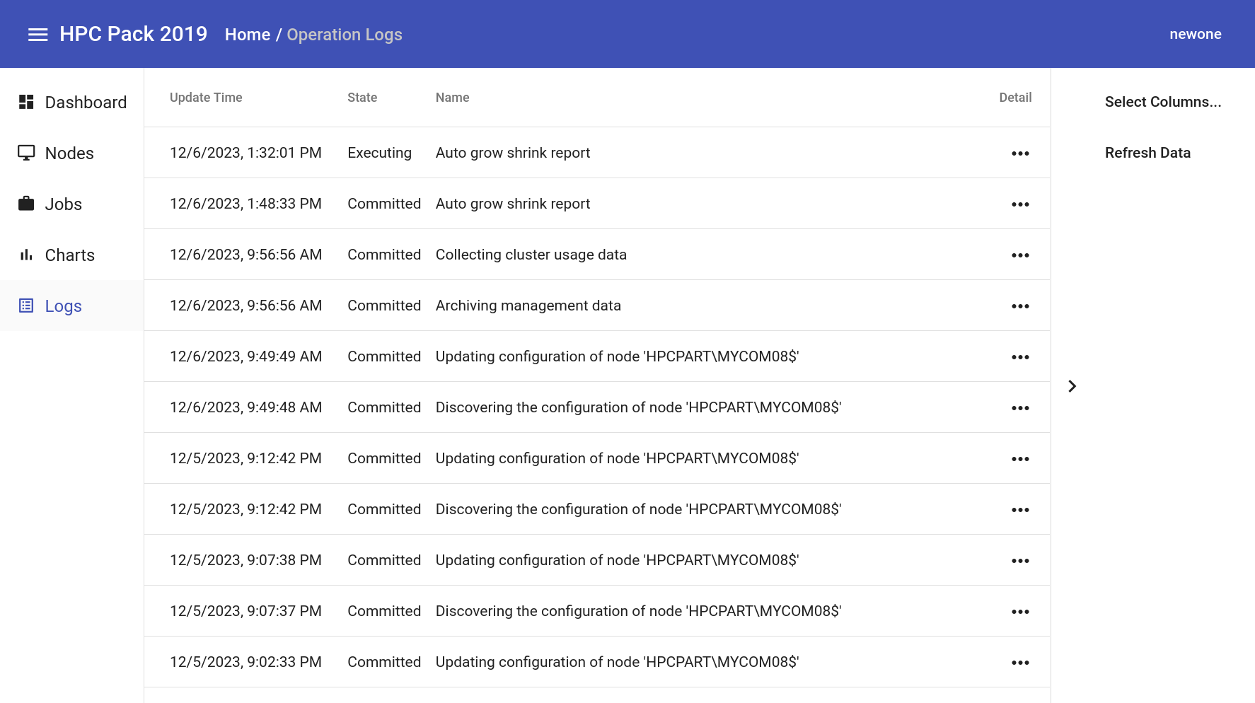Viewport: 1255px width, 703px height.
Task: Open detail menu for the Executing report
Action: coord(1021,152)
